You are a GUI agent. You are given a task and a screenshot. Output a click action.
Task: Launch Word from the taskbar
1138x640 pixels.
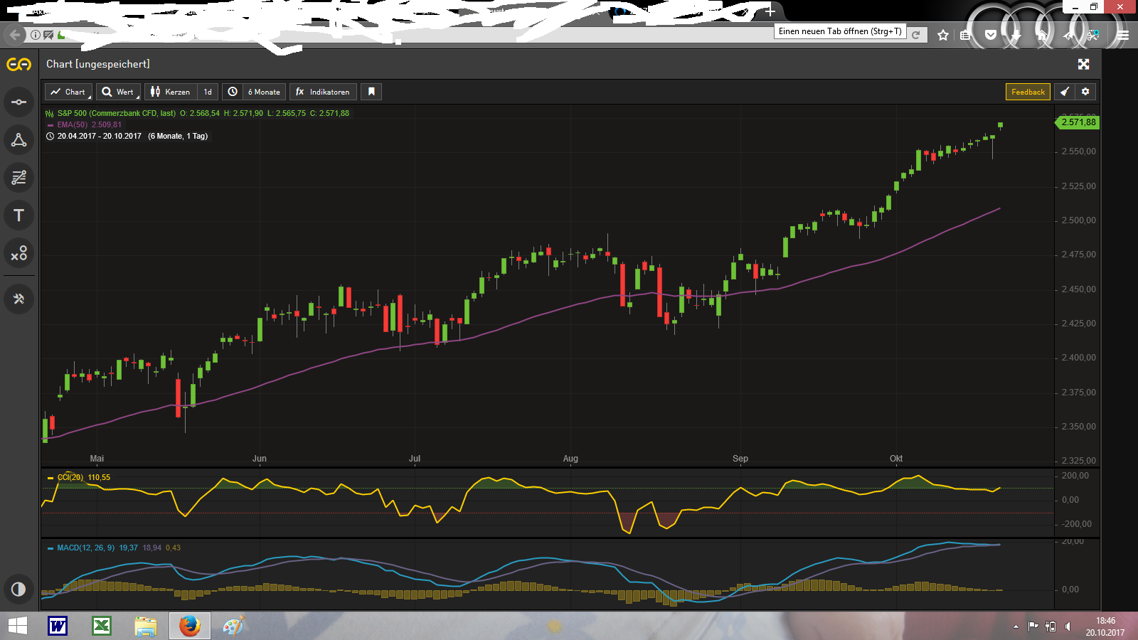tap(58, 626)
